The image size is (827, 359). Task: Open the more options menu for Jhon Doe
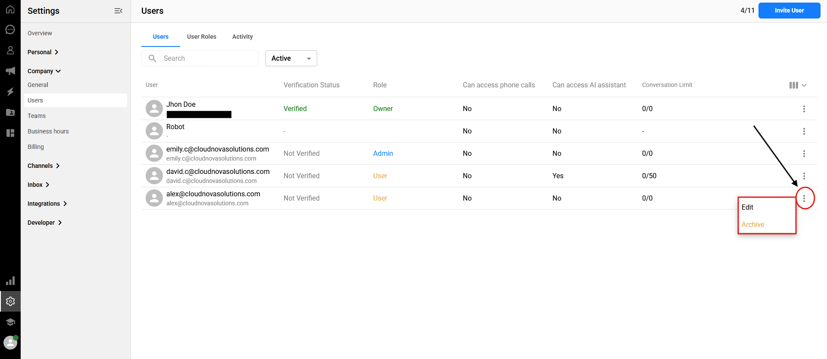point(804,109)
